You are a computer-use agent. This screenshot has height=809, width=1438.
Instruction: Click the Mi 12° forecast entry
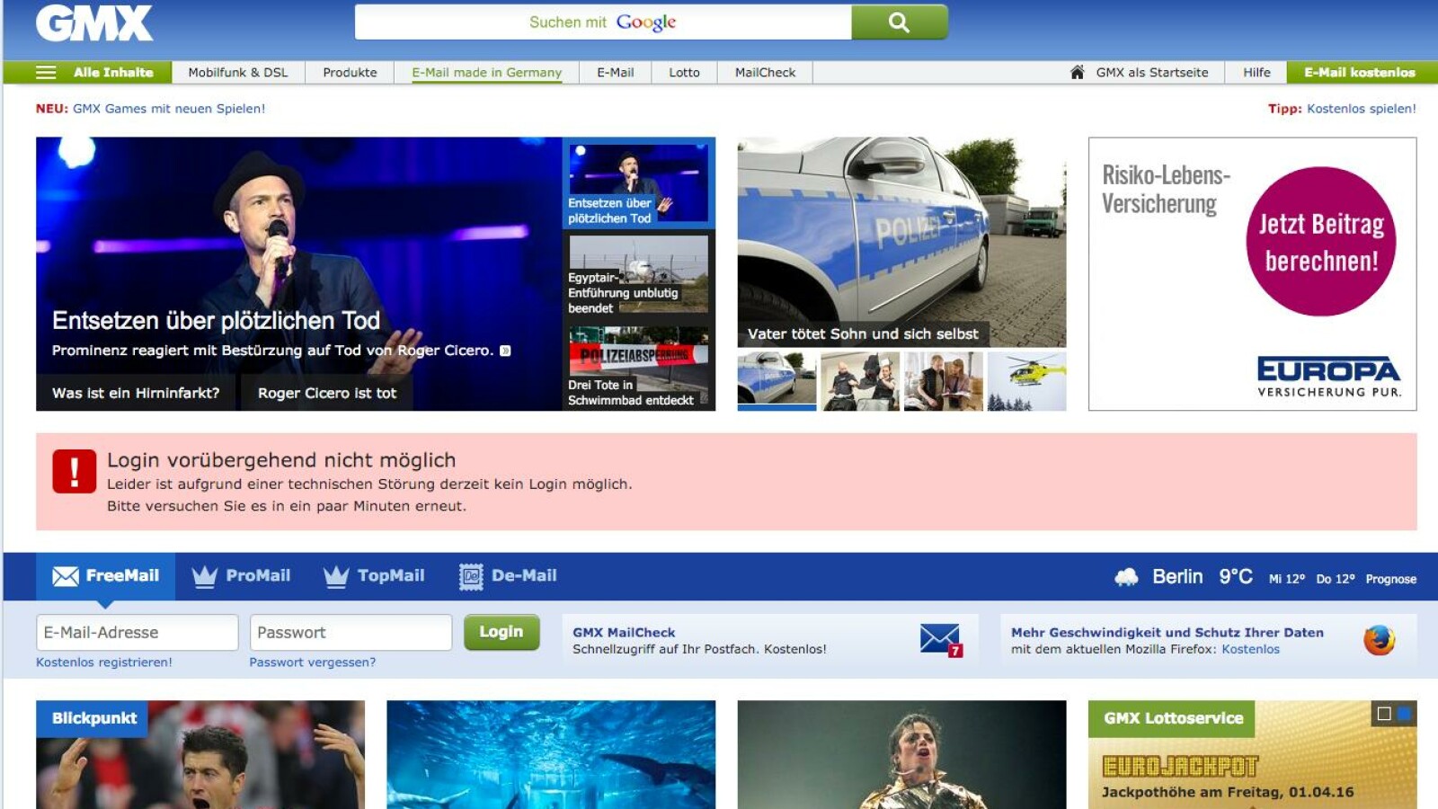[x=1287, y=579]
